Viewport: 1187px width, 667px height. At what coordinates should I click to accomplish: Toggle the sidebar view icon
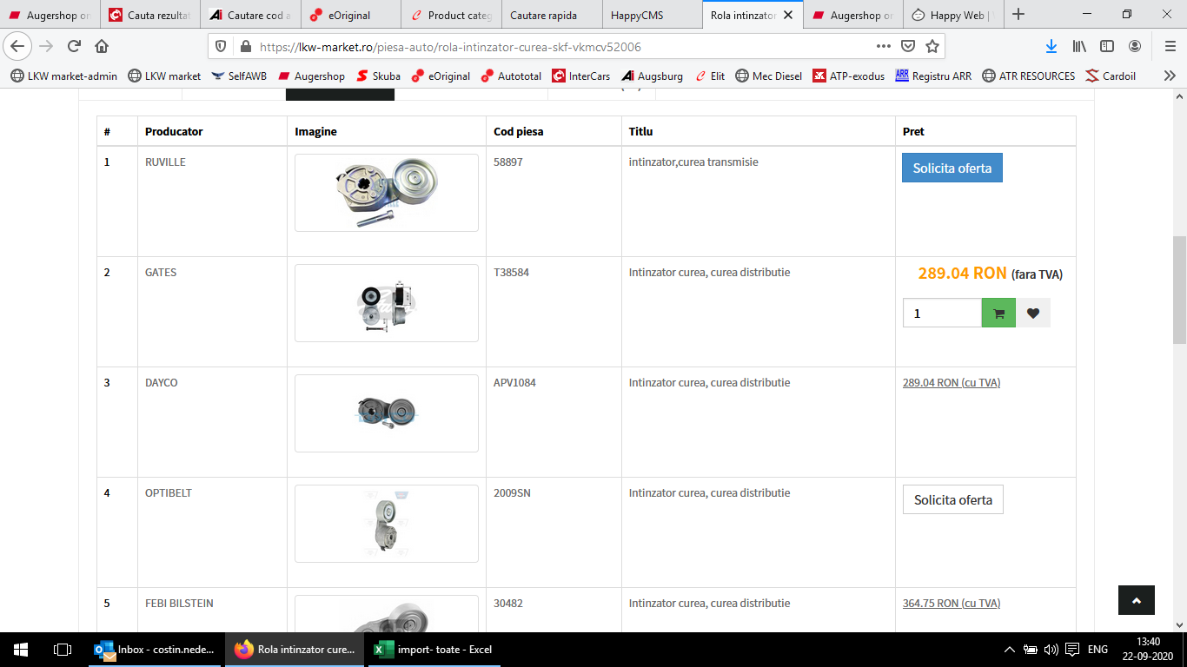point(1107,46)
